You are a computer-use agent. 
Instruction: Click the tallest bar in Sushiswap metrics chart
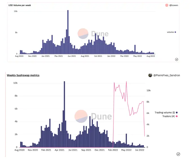point(64,114)
